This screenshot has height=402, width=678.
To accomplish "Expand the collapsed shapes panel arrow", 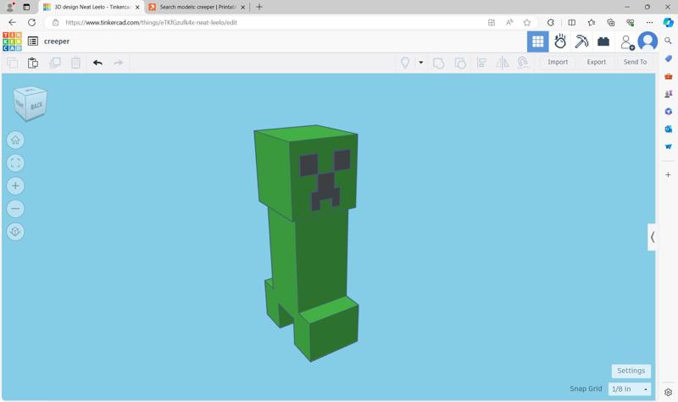I will point(652,237).
